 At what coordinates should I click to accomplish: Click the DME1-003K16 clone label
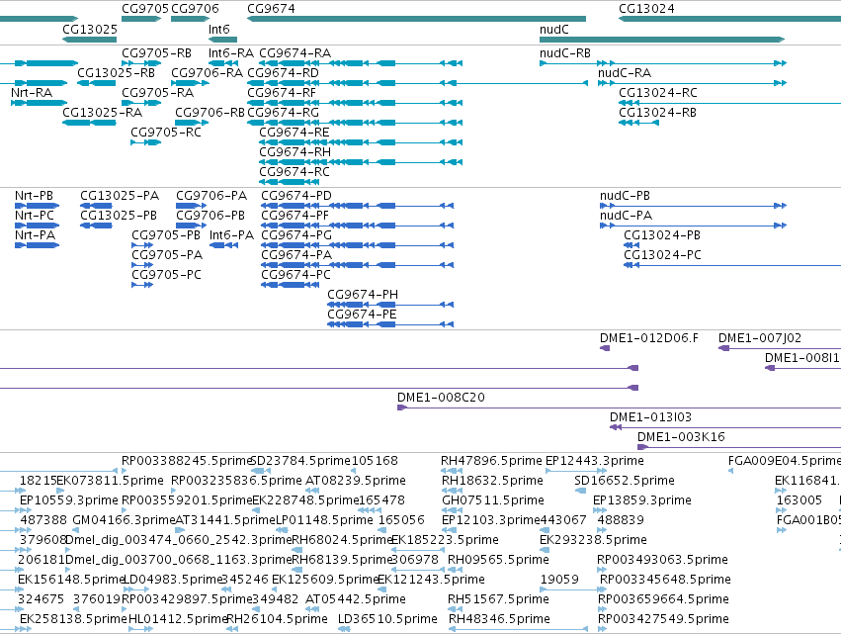[681, 437]
